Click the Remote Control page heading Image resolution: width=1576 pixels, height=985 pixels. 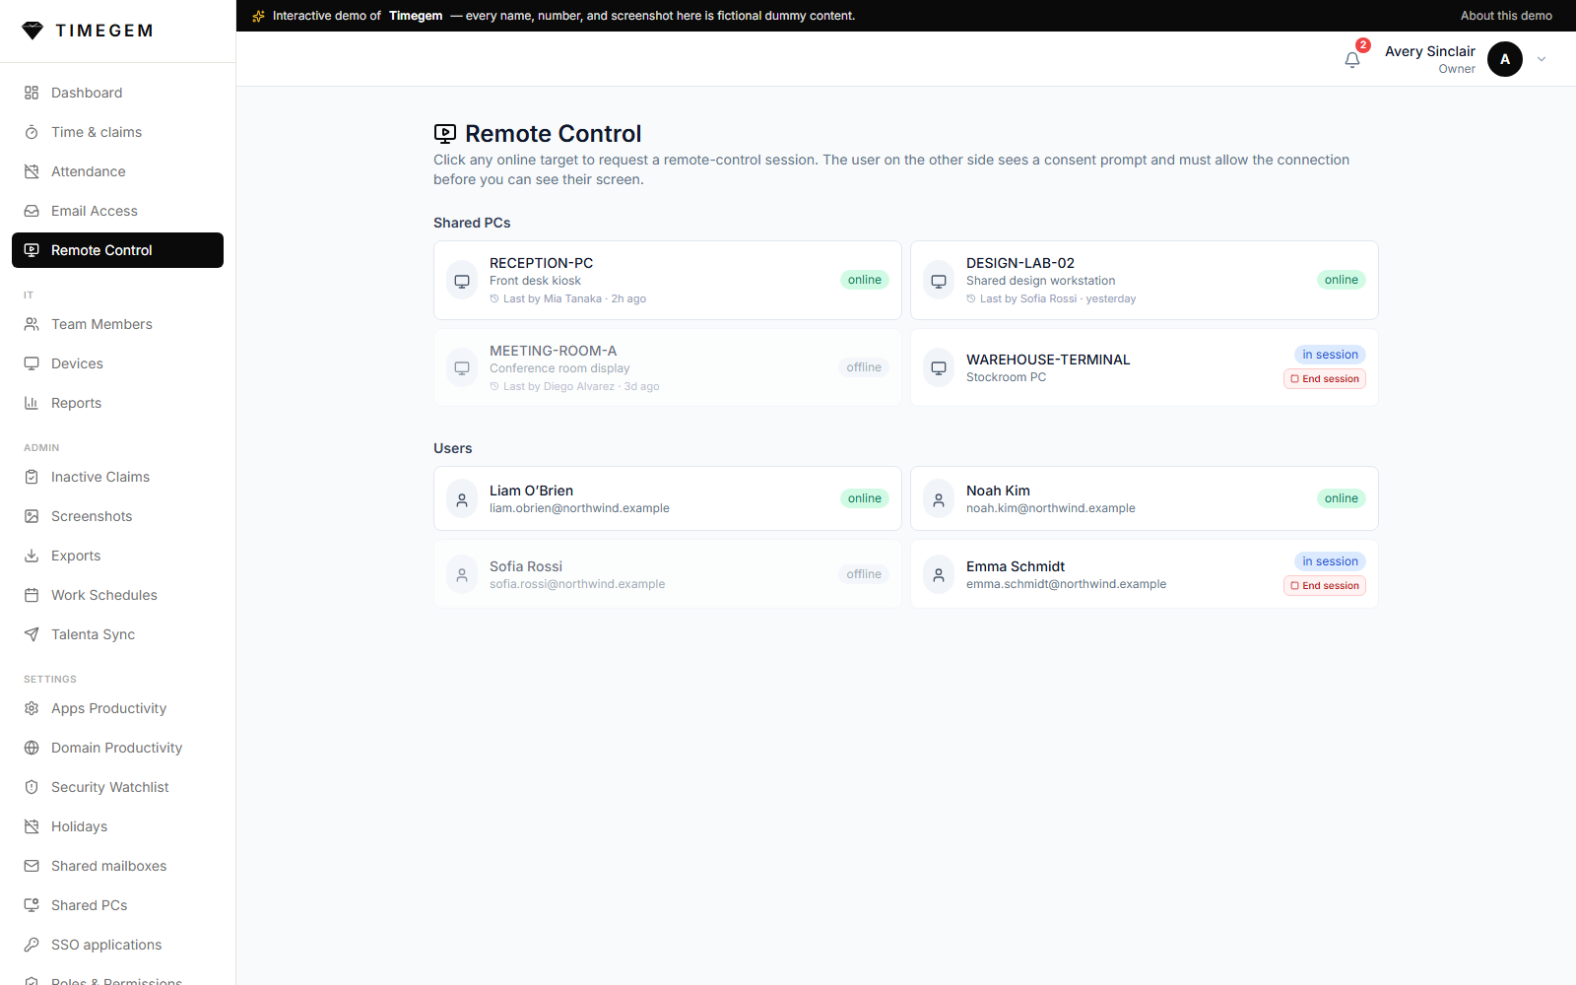point(553,134)
